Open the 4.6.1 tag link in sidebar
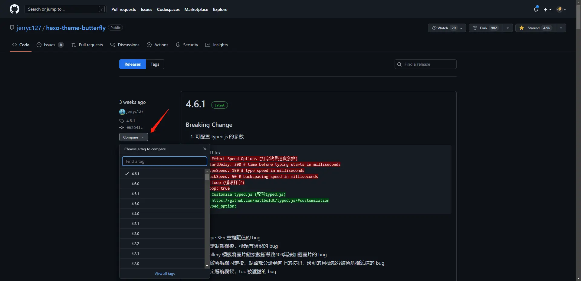 coord(131,121)
